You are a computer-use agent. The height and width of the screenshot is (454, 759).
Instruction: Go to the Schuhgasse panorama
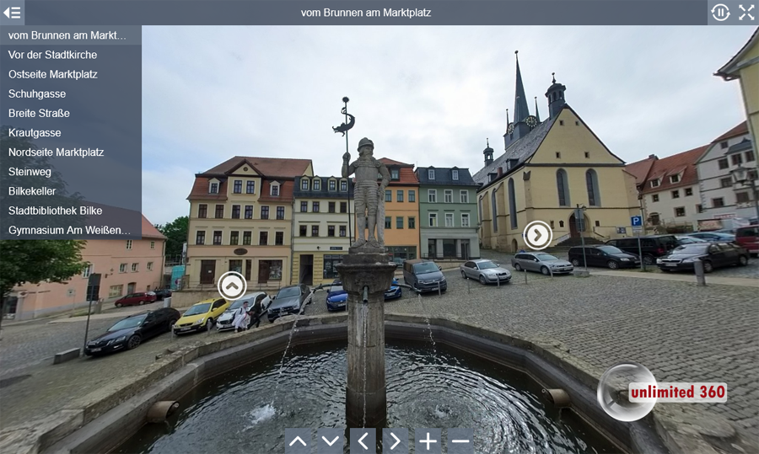(x=37, y=93)
